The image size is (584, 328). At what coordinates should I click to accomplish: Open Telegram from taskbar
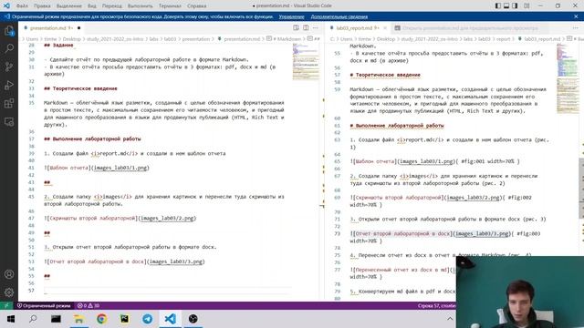click(x=148, y=319)
